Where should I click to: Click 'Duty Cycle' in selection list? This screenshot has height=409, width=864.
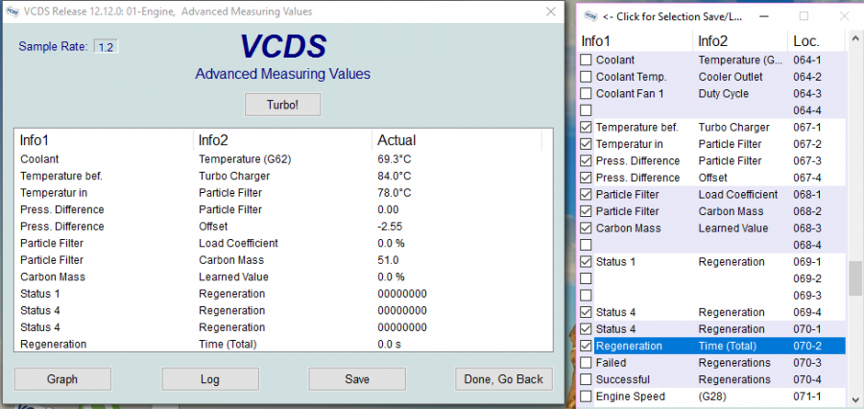[724, 94]
